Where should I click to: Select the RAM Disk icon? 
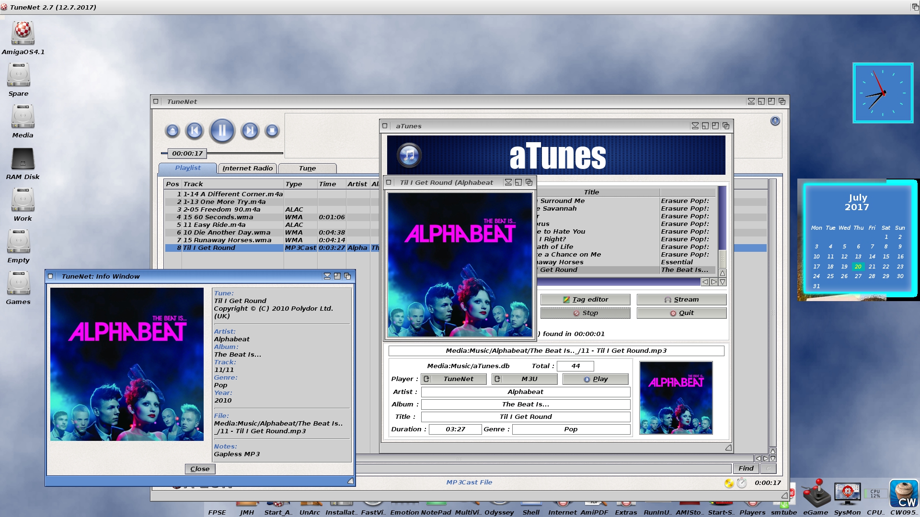click(23, 163)
